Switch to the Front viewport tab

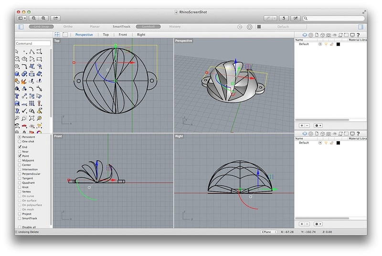123,34
